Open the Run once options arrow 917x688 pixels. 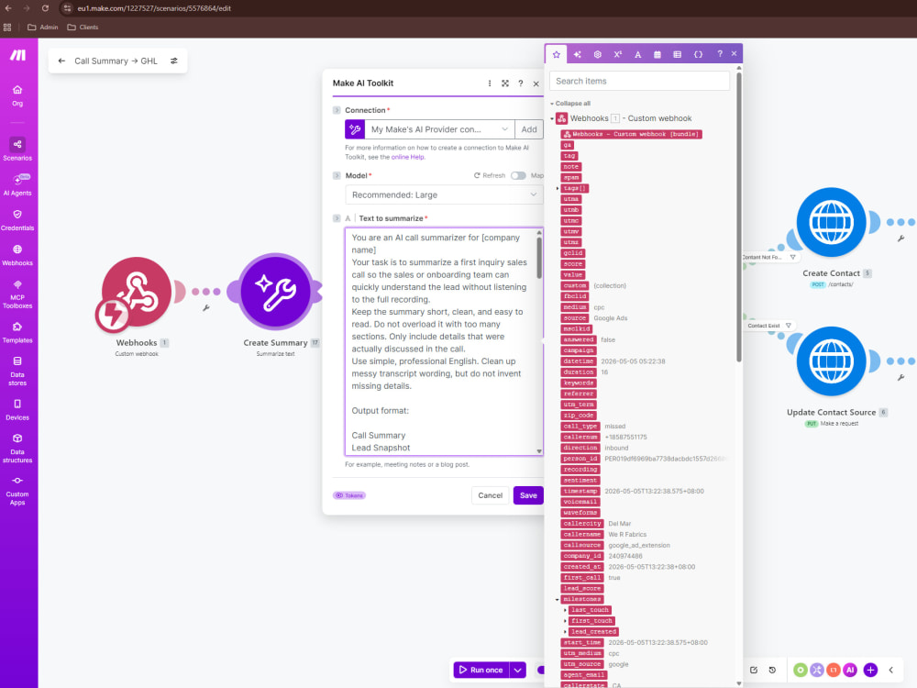tap(517, 670)
